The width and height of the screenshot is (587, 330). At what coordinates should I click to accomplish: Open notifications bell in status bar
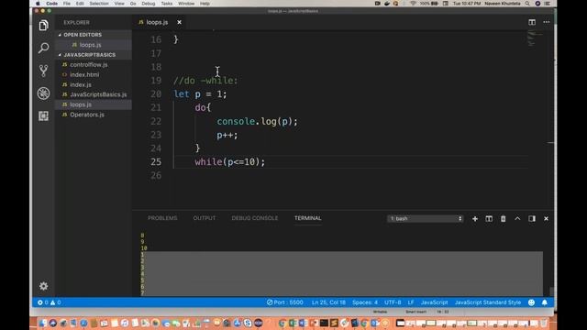click(544, 302)
